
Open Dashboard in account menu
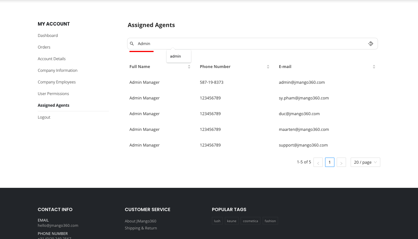pyautogui.click(x=48, y=35)
